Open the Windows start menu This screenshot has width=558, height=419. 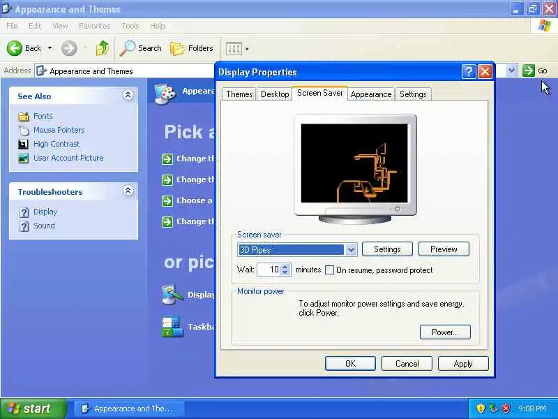(33, 409)
